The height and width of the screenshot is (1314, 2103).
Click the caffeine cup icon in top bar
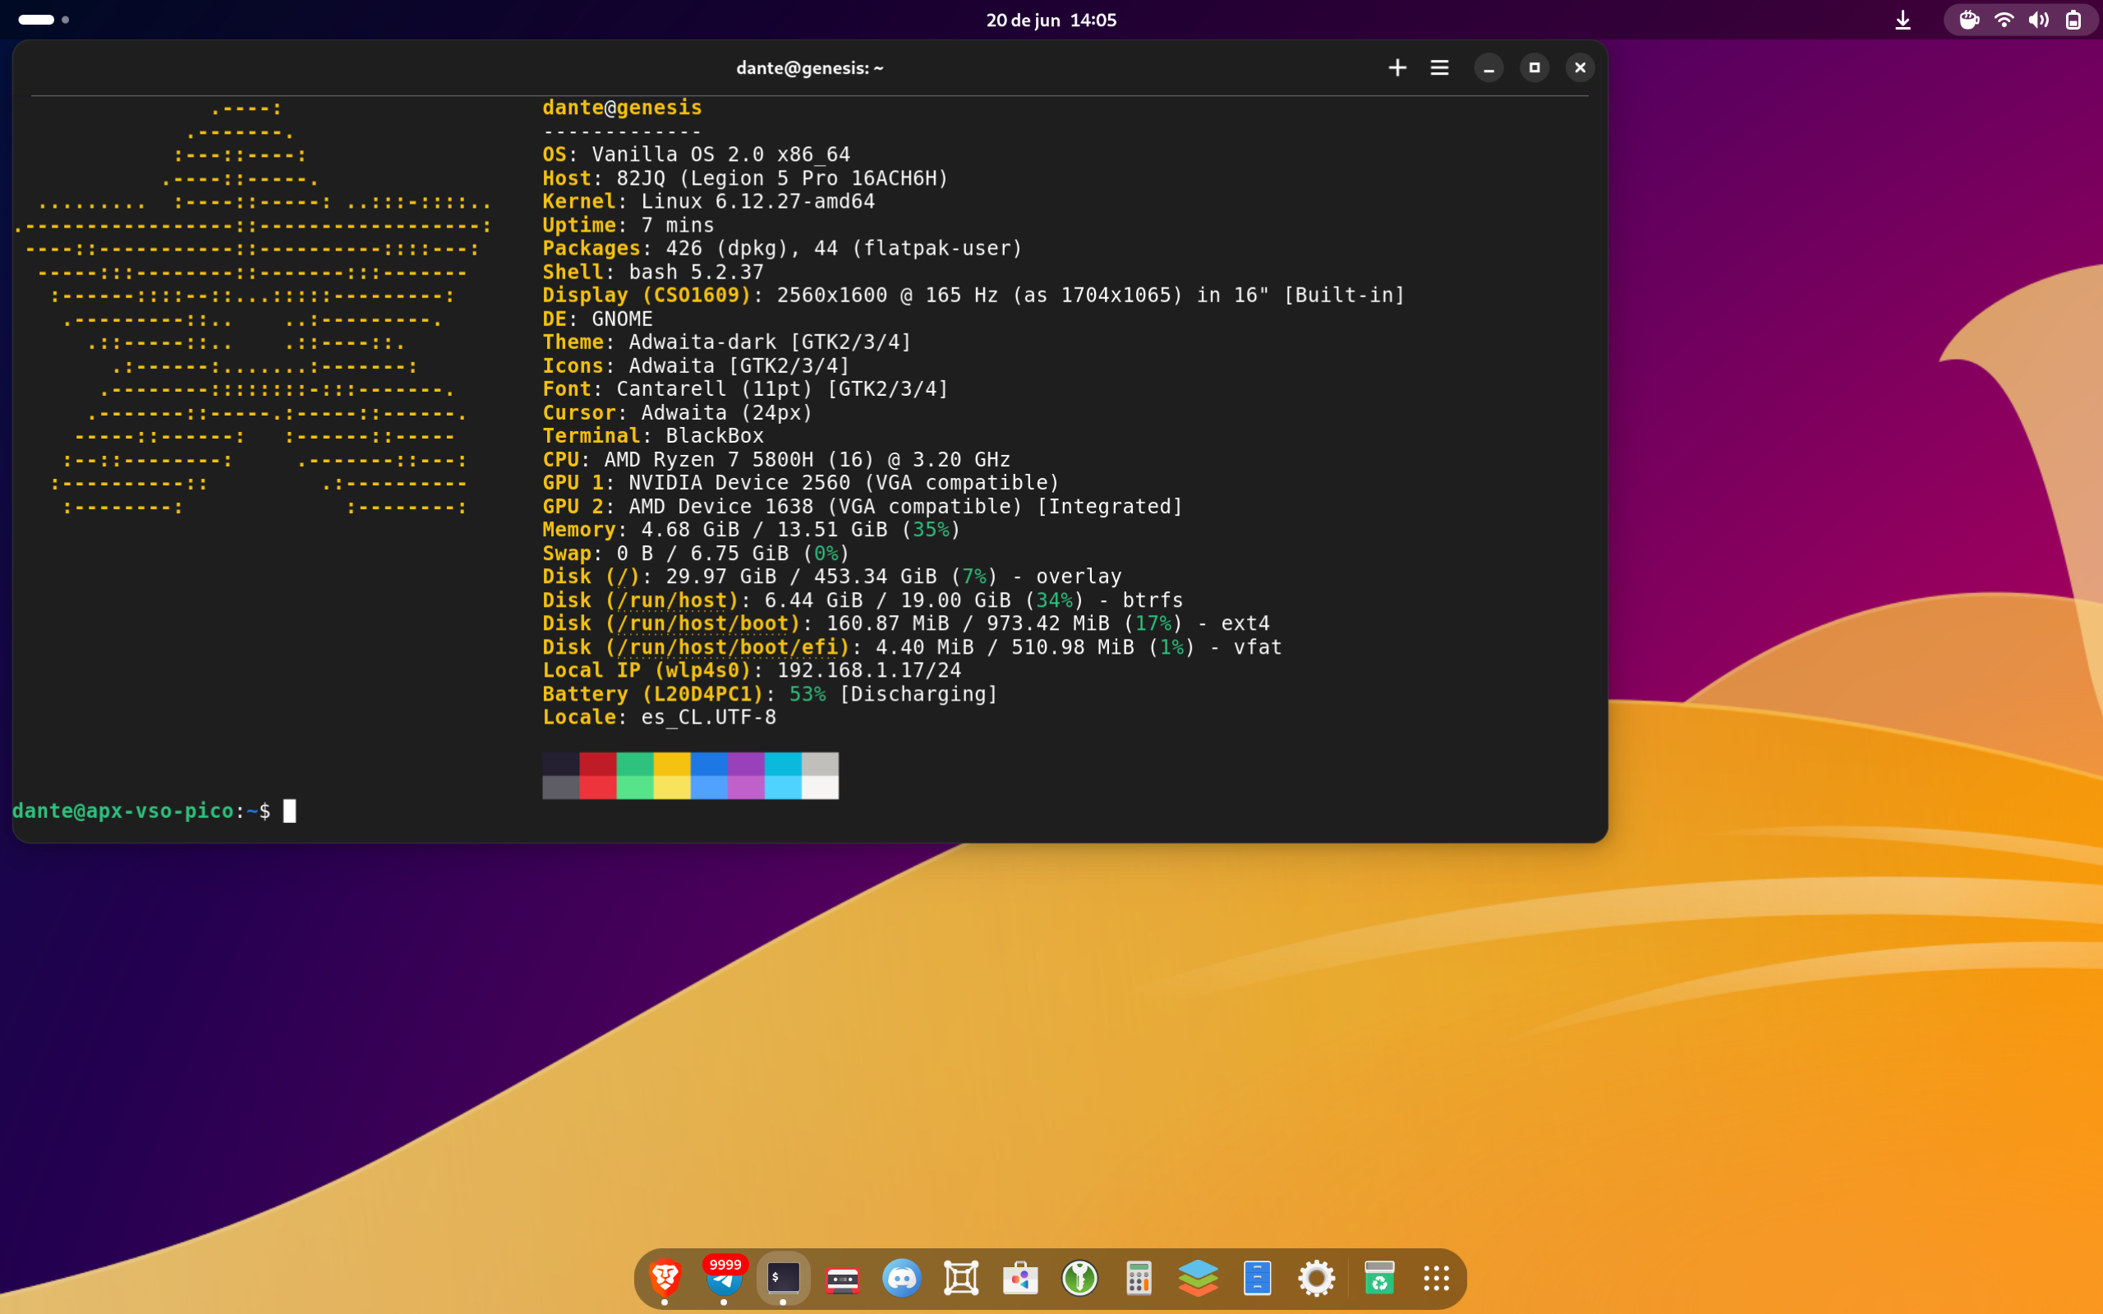coord(1969,20)
